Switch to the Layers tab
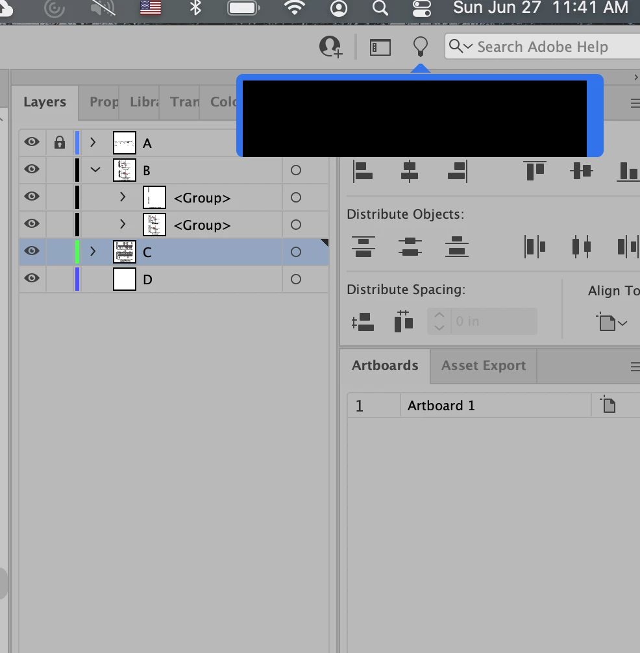This screenshot has height=653, width=640. click(45, 102)
